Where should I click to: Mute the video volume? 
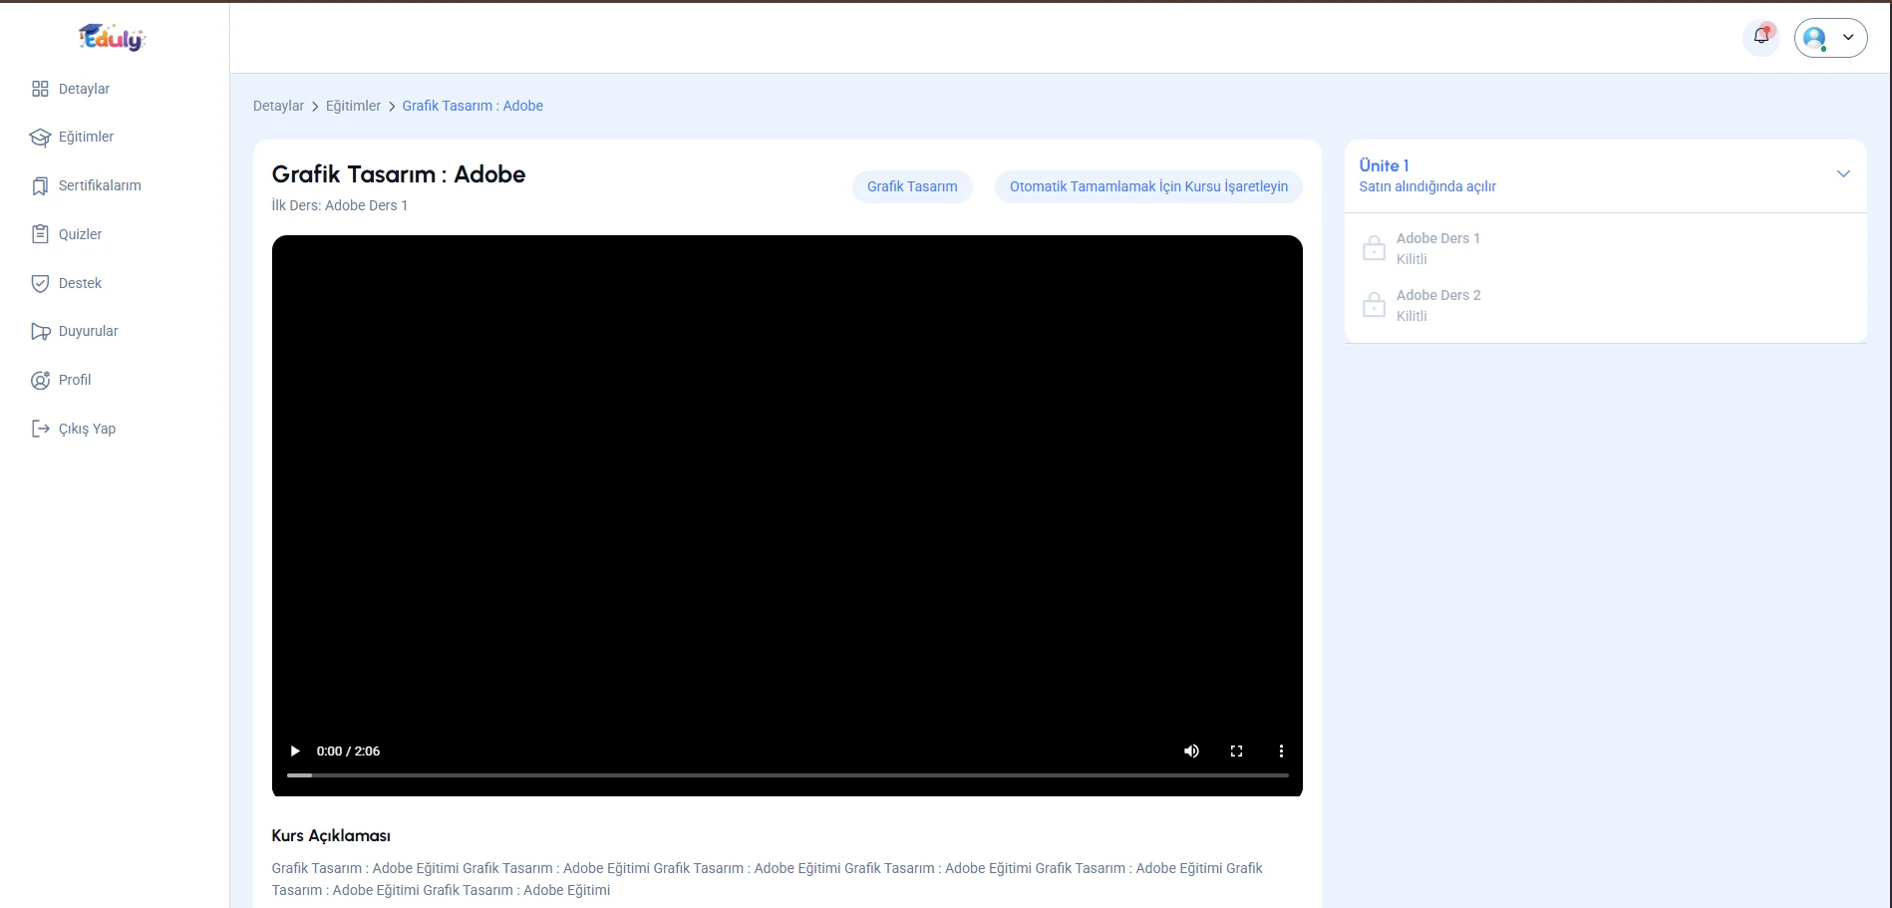coord(1191,751)
